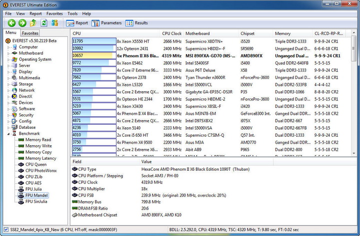Click the Refresh toolbar icon
This screenshot has width=360, height=236.
[x=44, y=23]
